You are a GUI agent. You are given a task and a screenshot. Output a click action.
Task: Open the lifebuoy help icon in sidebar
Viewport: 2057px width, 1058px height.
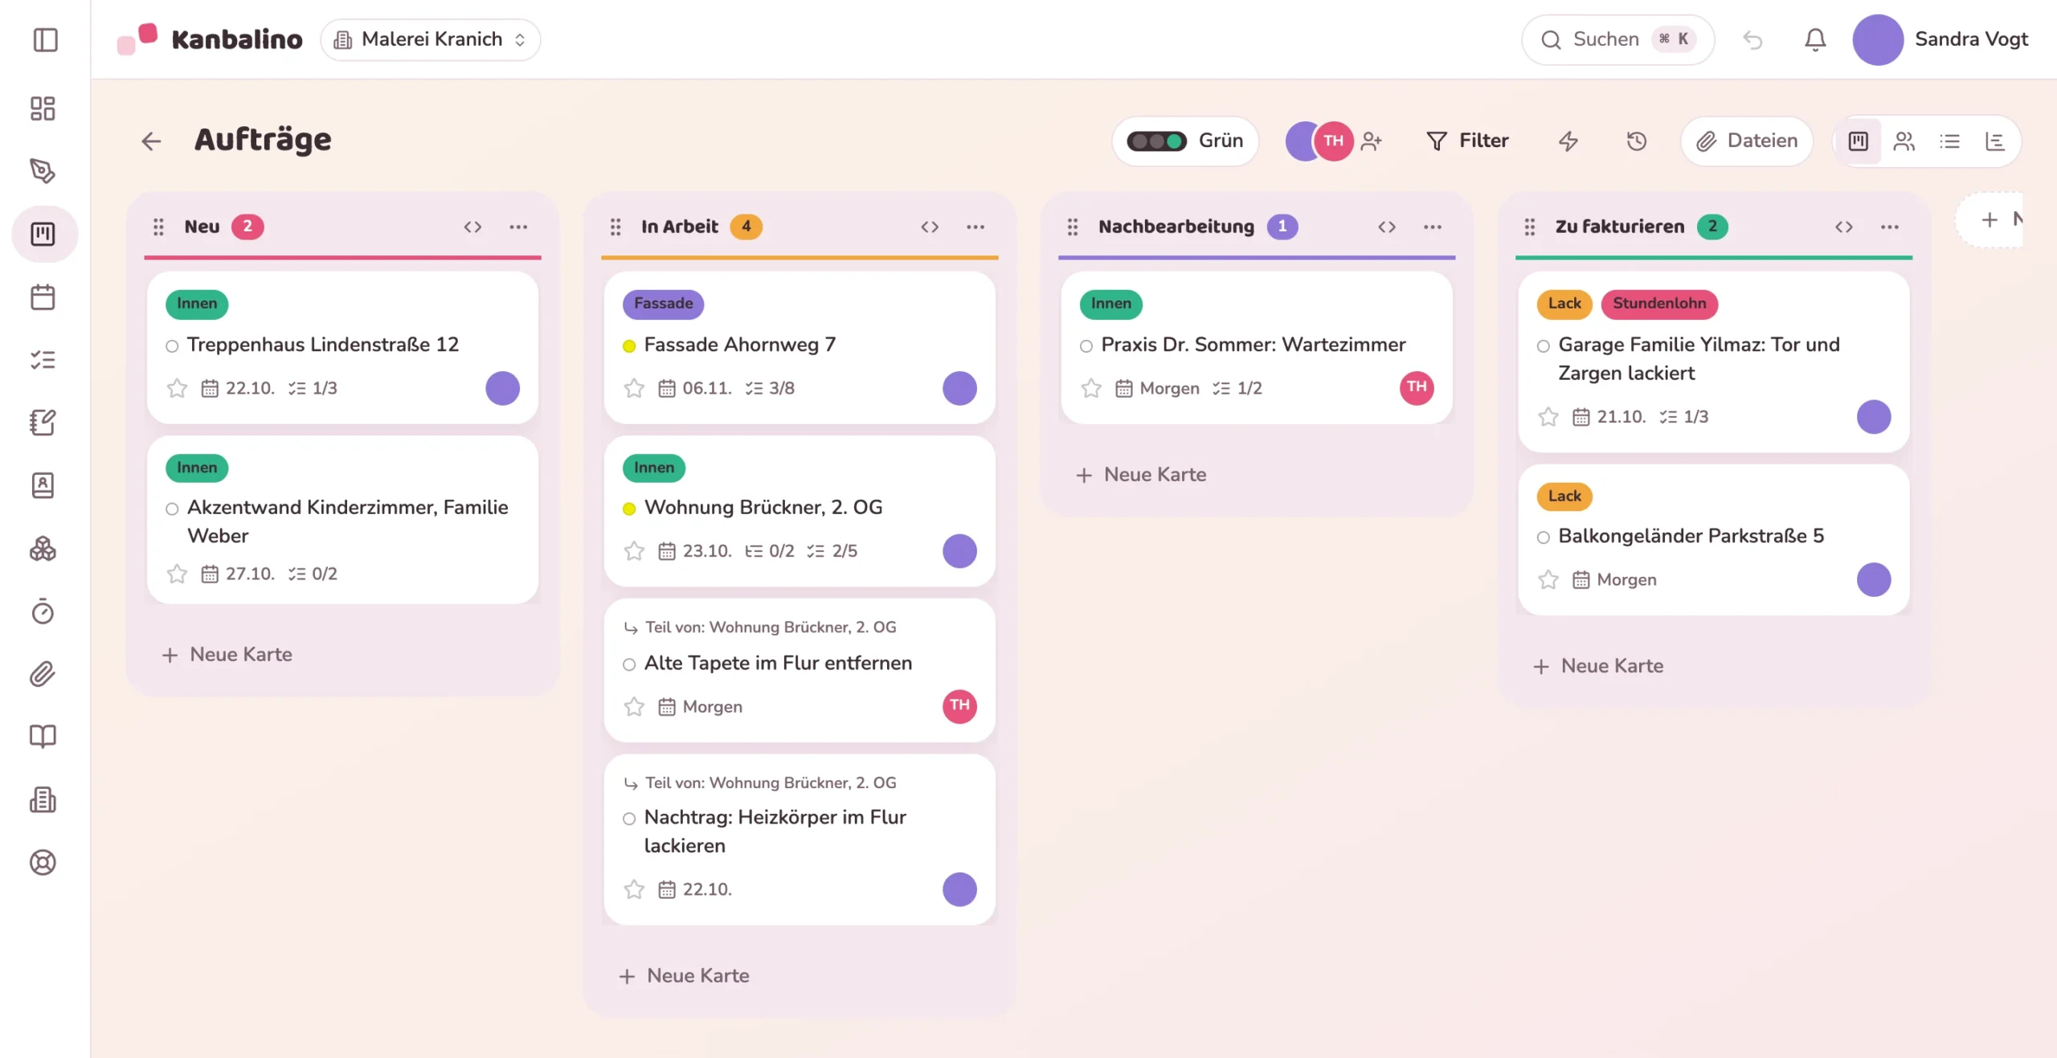(x=43, y=862)
